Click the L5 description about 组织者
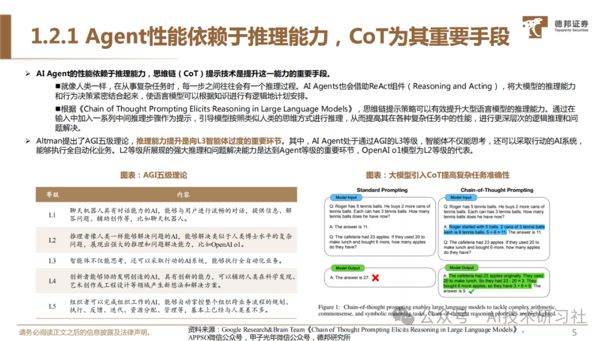This screenshot has width=606, height=341. (180, 306)
